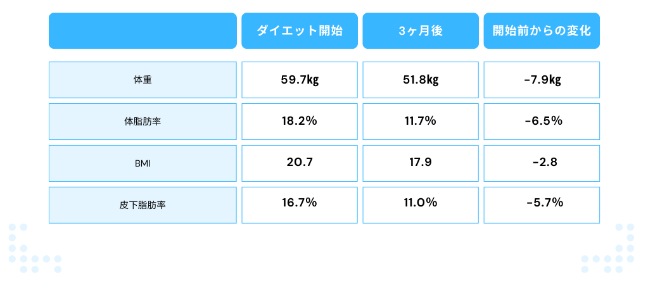Screen dimensions: 648x285
Task: Click the 3ヶ月後 column header
Action: pos(420,30)
